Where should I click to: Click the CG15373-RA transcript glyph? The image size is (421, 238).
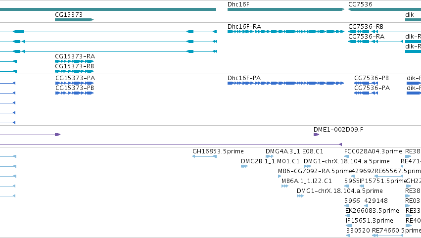point(74,61)
